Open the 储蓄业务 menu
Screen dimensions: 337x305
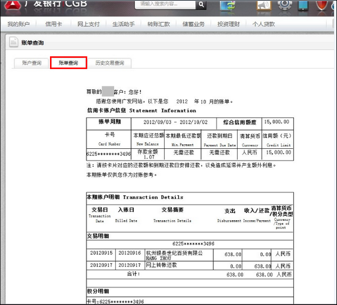tap(193, 24)
